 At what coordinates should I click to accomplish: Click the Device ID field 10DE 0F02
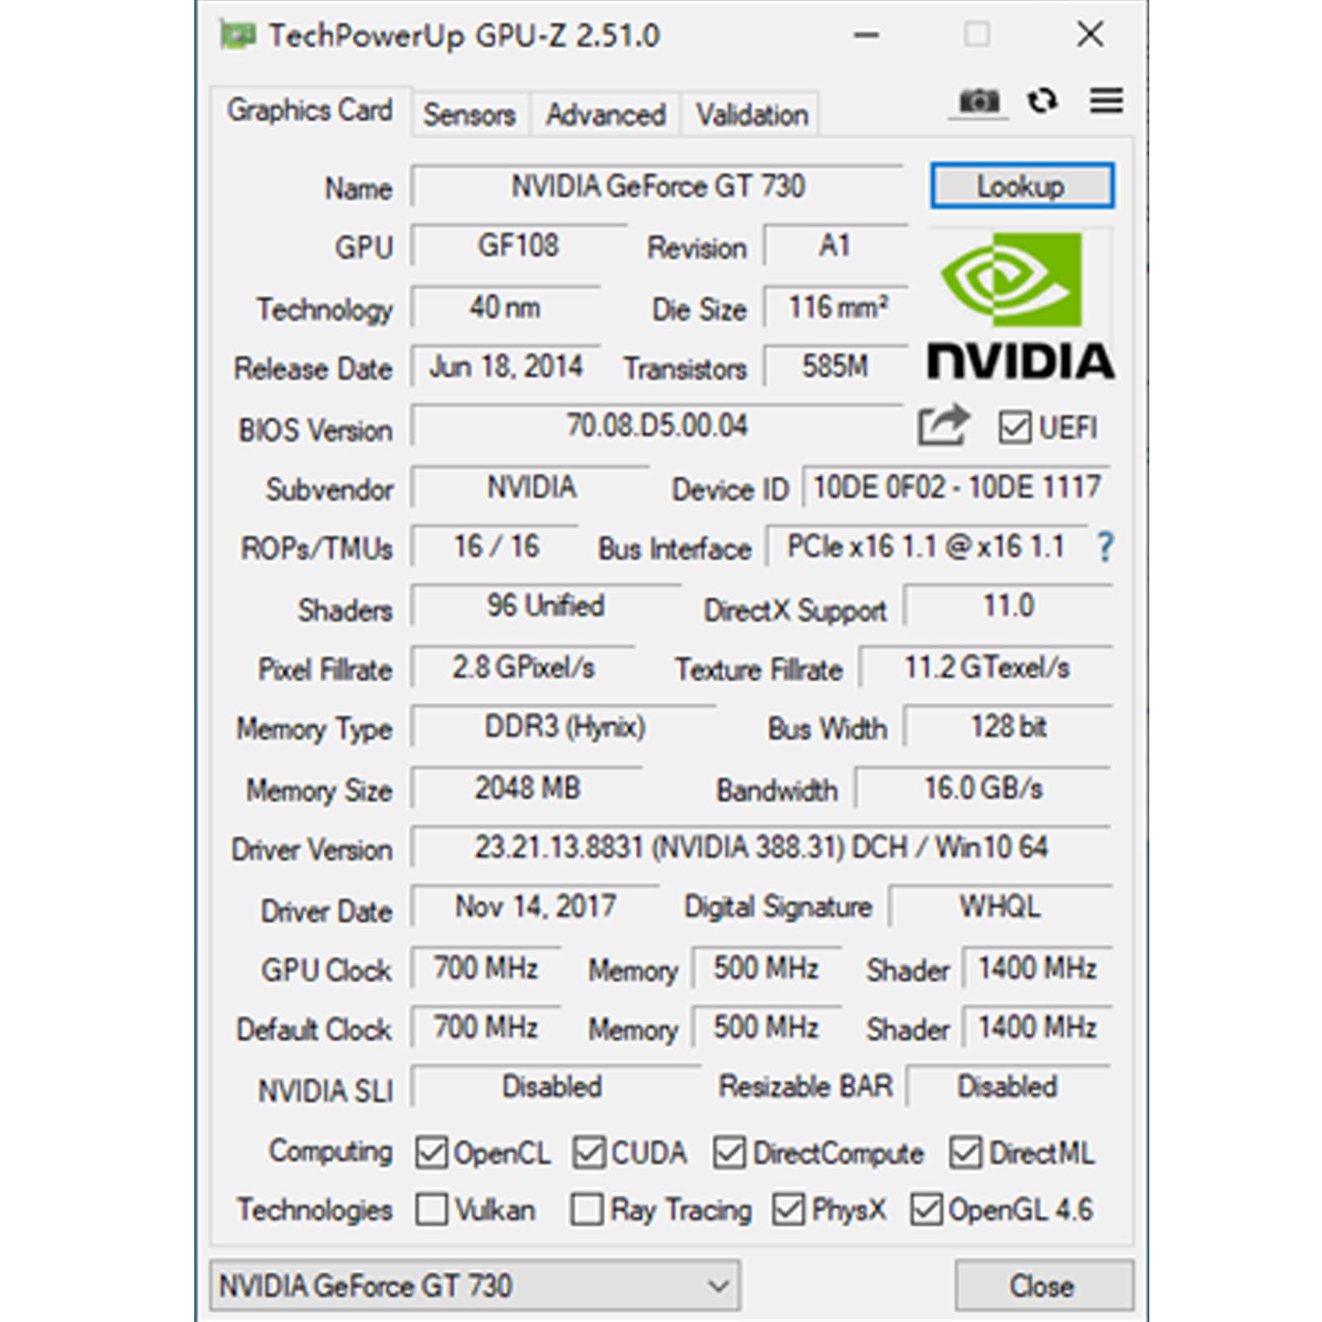click(x=957, y=487)
